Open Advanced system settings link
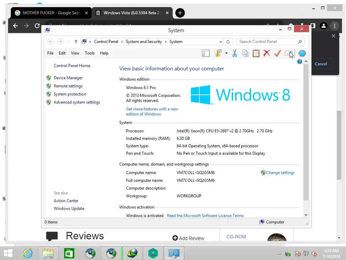Image resolution: width=346 pixels, height=260 pixels. [x=77, y=102]
